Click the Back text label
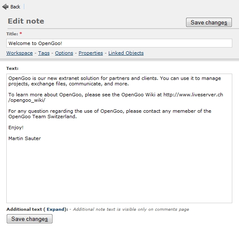 tap(15, 7)
